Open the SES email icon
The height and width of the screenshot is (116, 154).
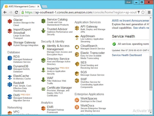(77, 64)
